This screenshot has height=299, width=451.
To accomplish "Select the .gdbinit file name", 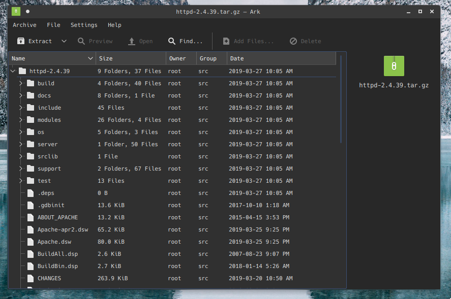I will click(x=51, y=205).
